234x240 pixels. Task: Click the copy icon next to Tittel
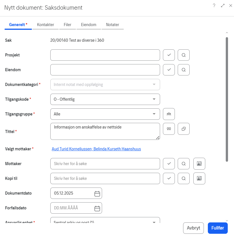[184, 129]
